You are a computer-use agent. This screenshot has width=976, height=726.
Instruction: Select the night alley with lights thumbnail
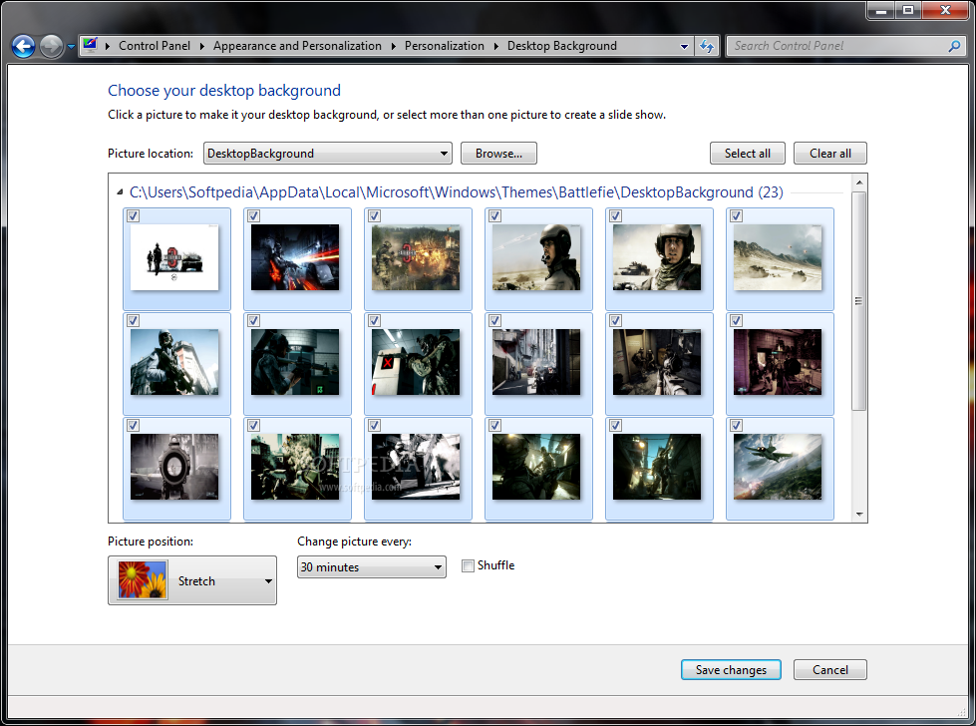[x=657, y=467]
